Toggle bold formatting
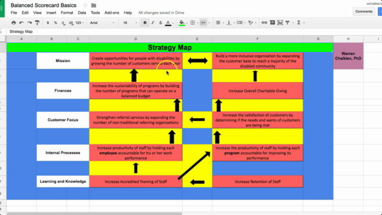The image size is (382, 215). (x=145, y=23)
